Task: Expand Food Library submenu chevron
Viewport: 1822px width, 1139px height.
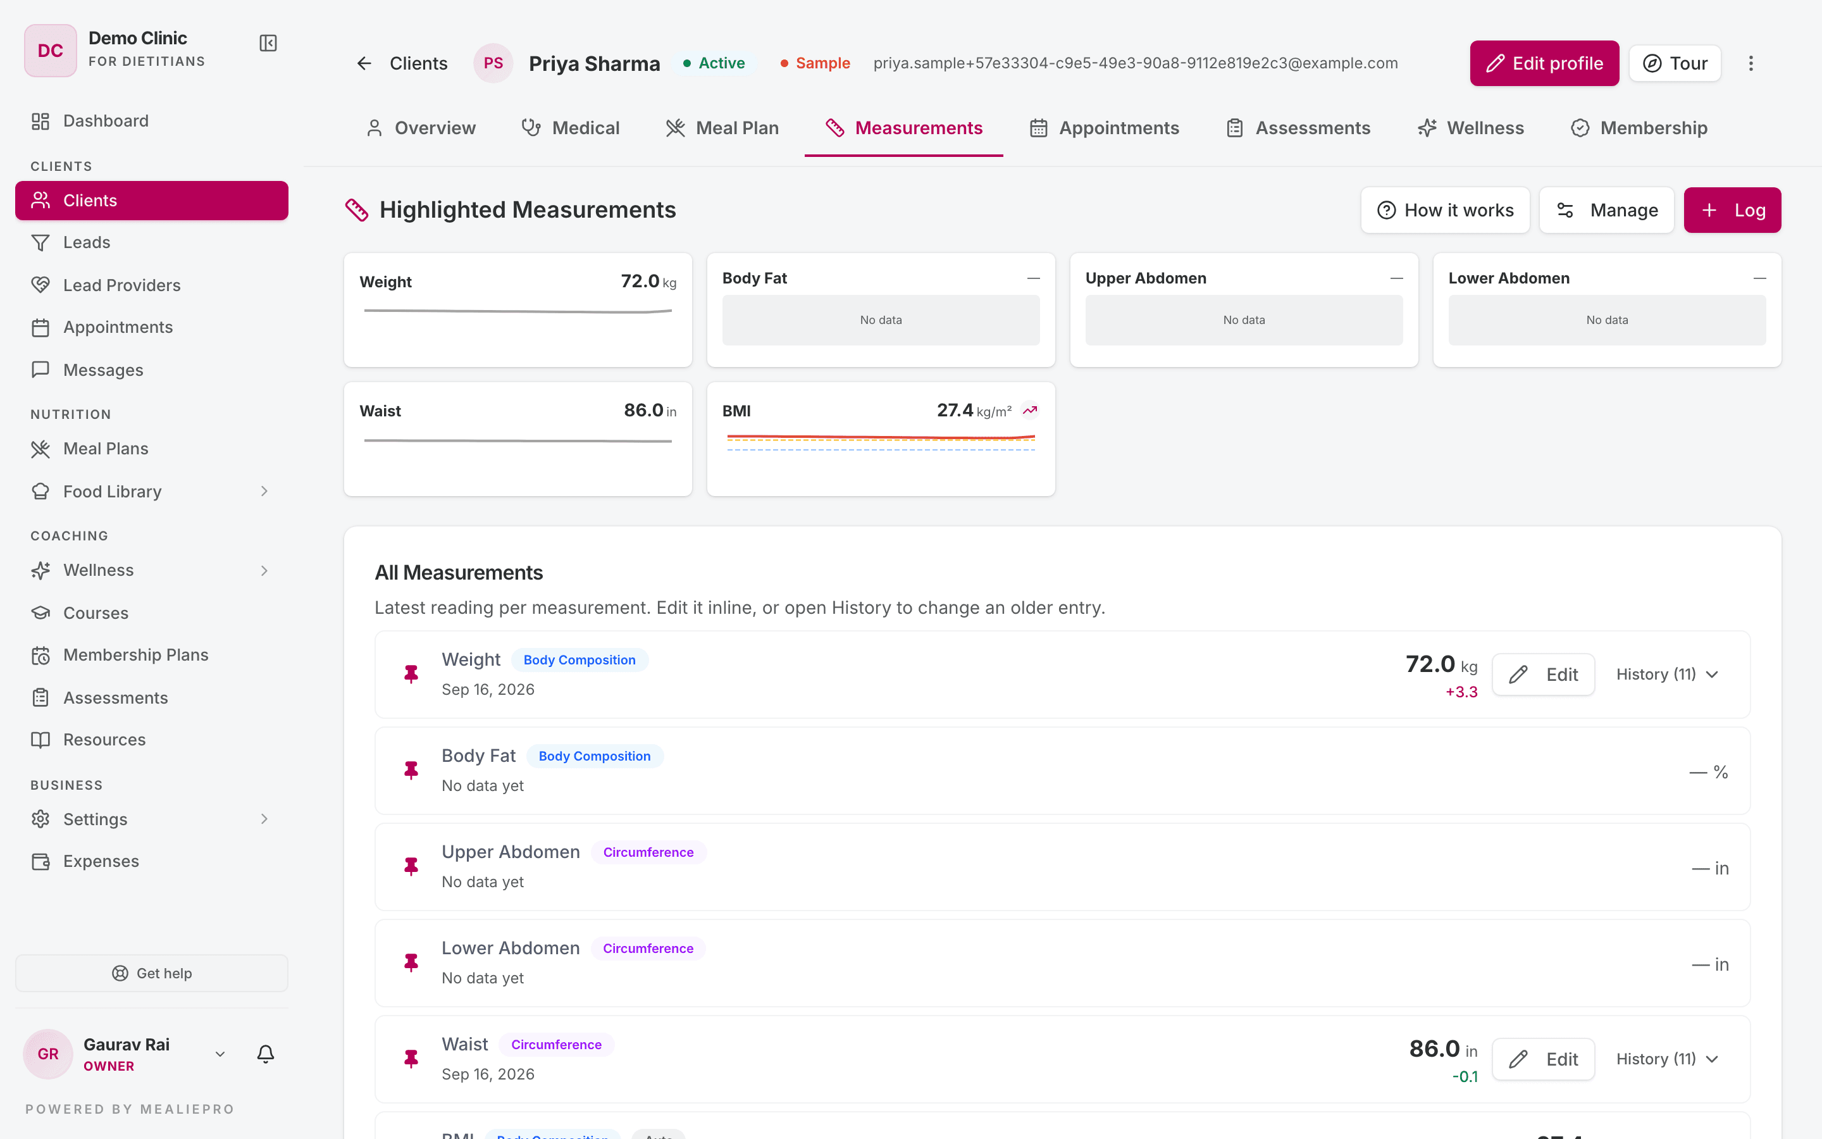Action: (x=264, y=491)
